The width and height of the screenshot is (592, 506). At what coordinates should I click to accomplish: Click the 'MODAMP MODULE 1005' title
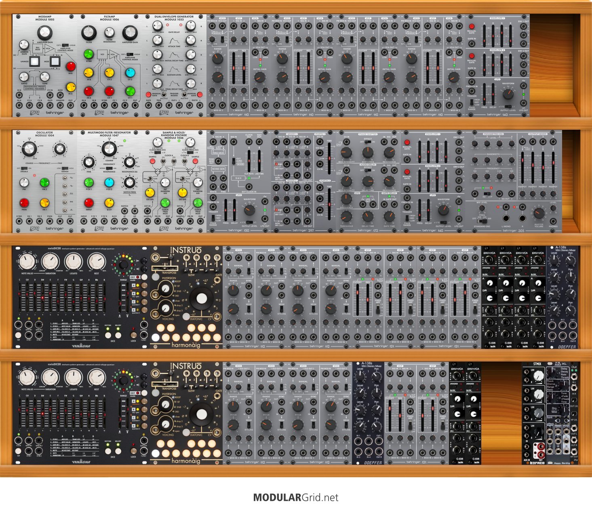click(x=45, y=18)
